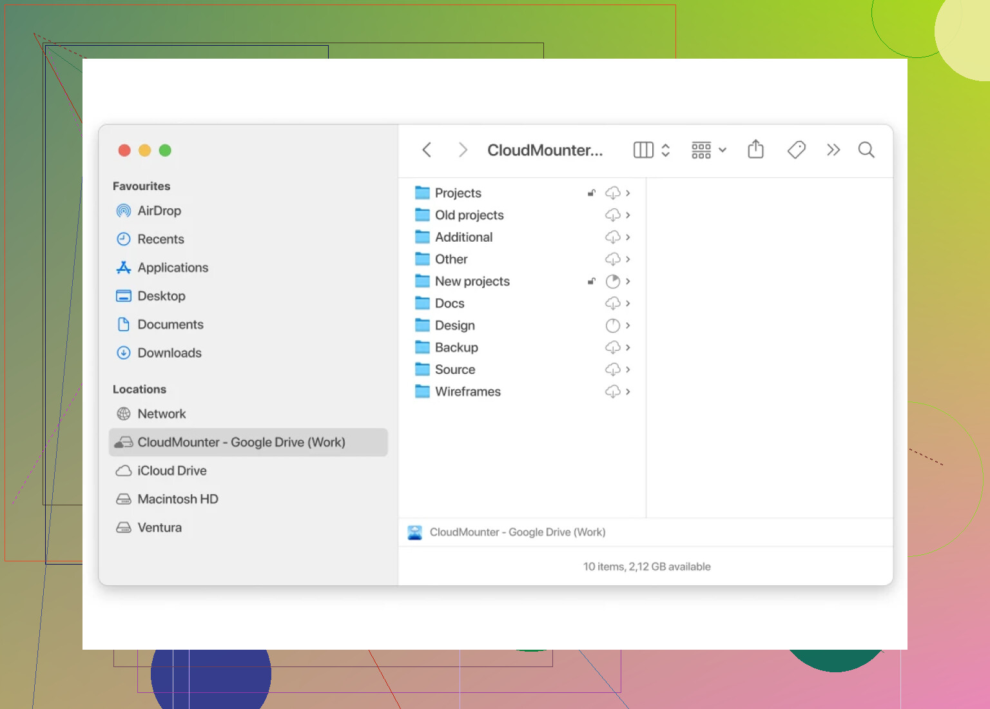Image resolution: width=990 pixels, height=709 pixels.
Task: Show more toolbar items via double chevron
Action: [x=833, y=150]
